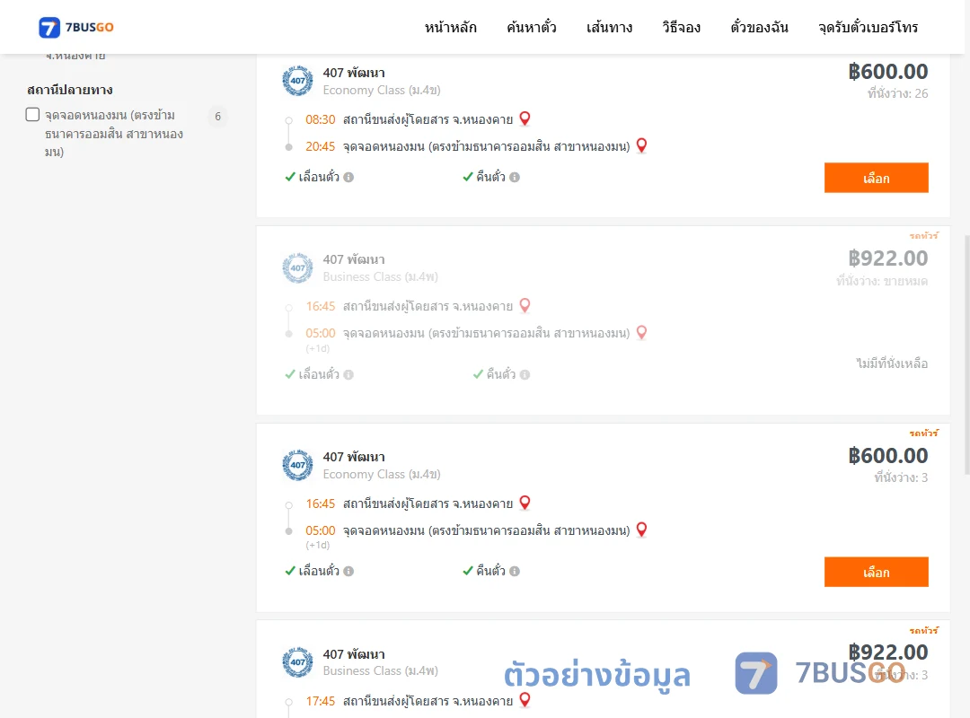Viewport: 970px width, 718px height.
Task: Open the หน้าหลัก menu item
Action: tap(450, 27)
